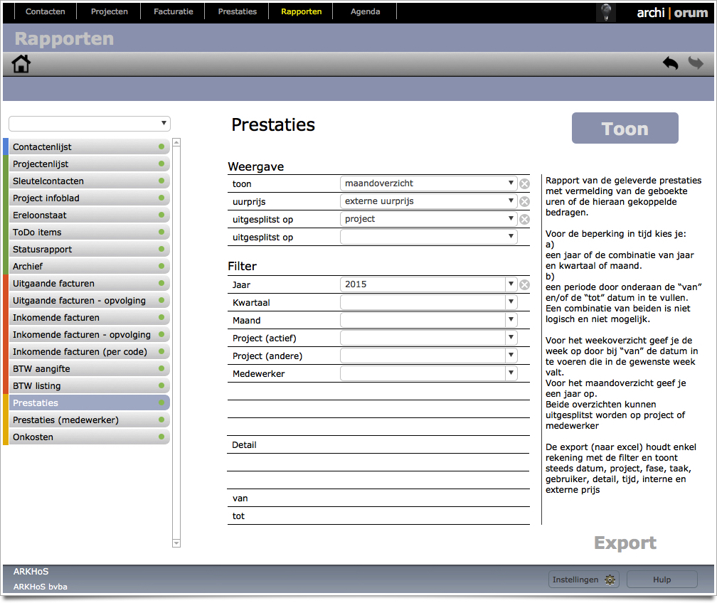Open the BTW aangifte report
The height and width of the screenshot is (603, 717).
click(89, 368)
